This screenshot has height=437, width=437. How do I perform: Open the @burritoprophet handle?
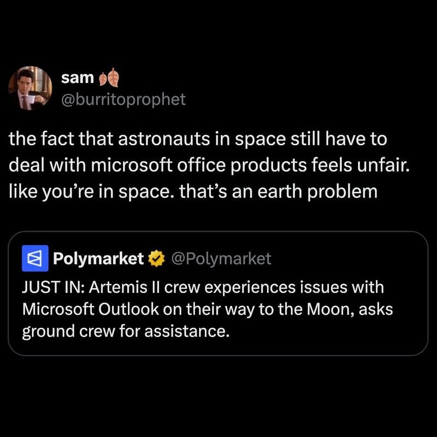tap(124, 99)
